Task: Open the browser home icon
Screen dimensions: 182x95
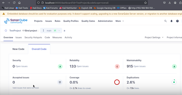Action: pyautogui.click(x=19, y=3)
